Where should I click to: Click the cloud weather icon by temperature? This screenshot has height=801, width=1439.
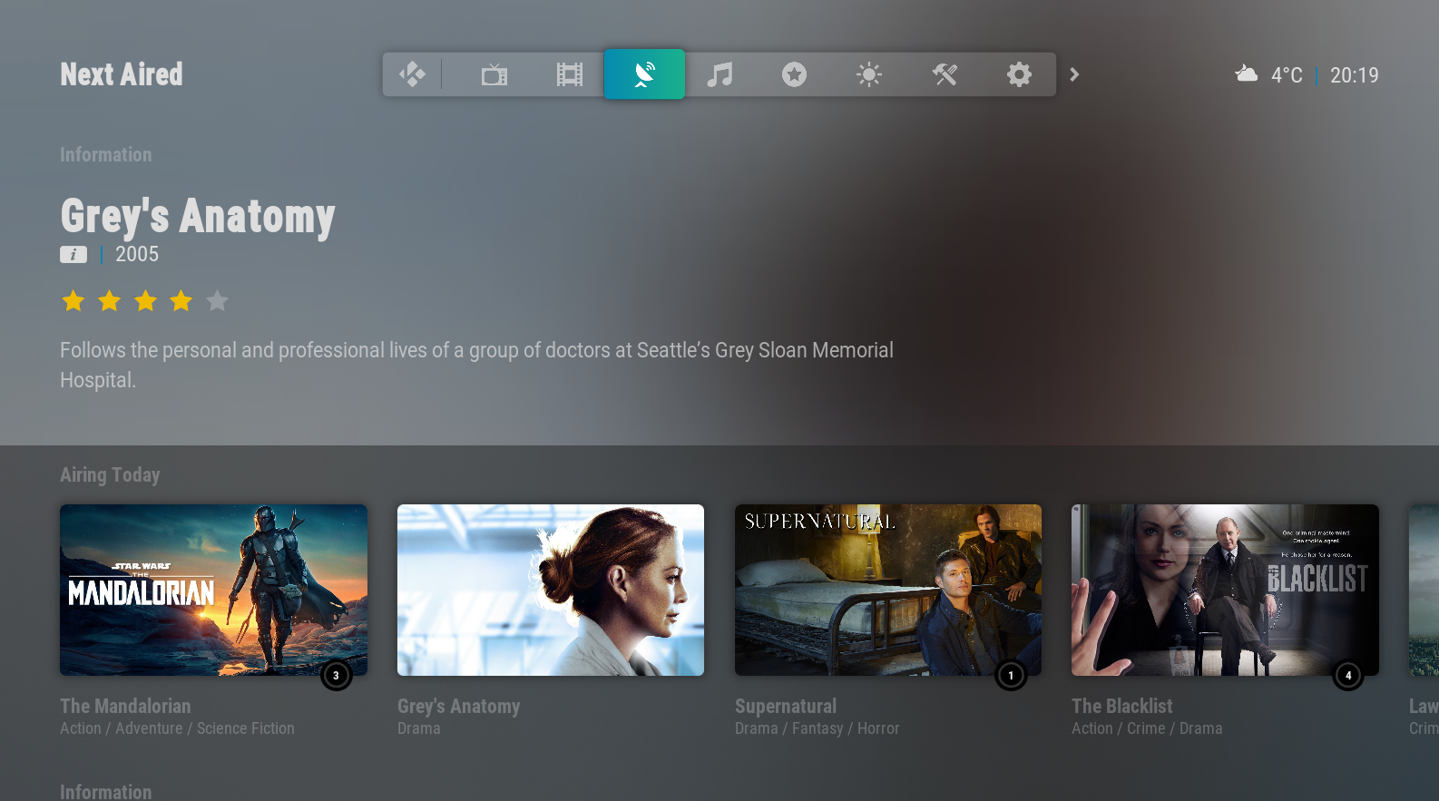(x=1247, y=73)
